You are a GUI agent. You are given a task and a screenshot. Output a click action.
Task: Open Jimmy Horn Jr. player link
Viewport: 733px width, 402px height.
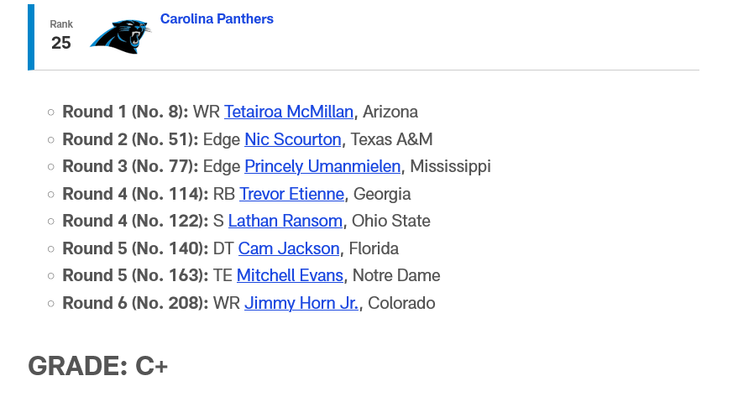point(301,303)
